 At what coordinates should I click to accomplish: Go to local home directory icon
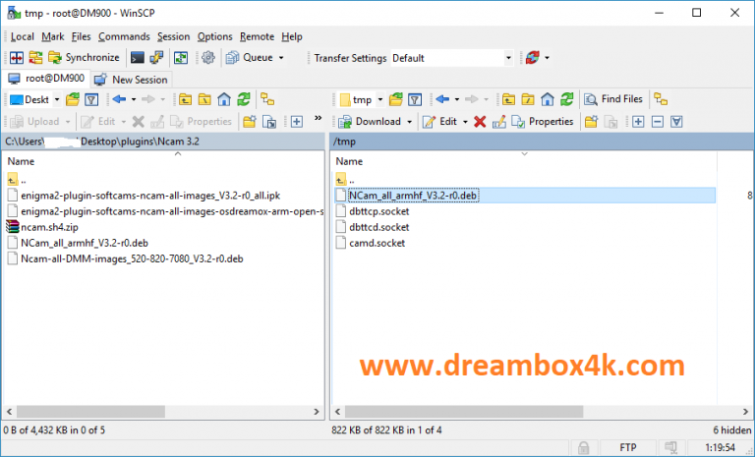coord(224,99)
